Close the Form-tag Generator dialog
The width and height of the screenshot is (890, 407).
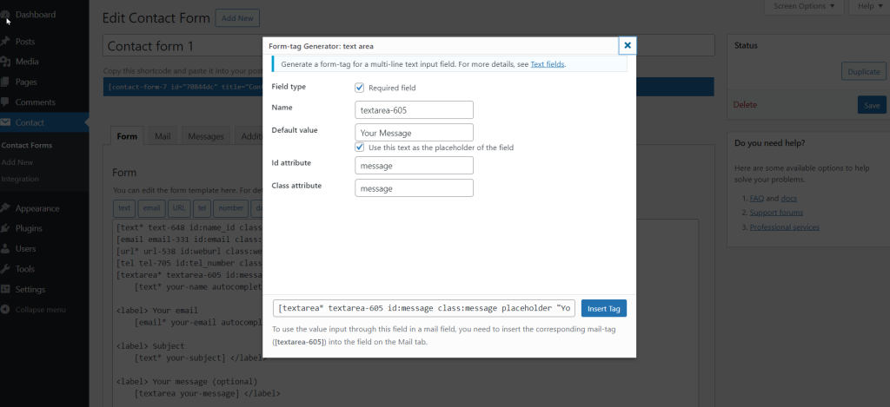(628, 45)
